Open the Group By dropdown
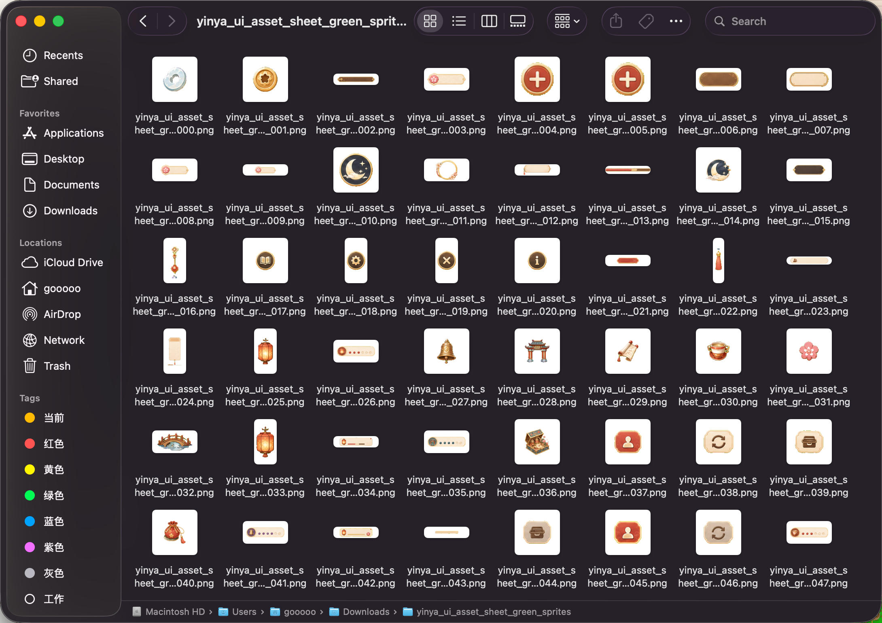 pos(567,21)
